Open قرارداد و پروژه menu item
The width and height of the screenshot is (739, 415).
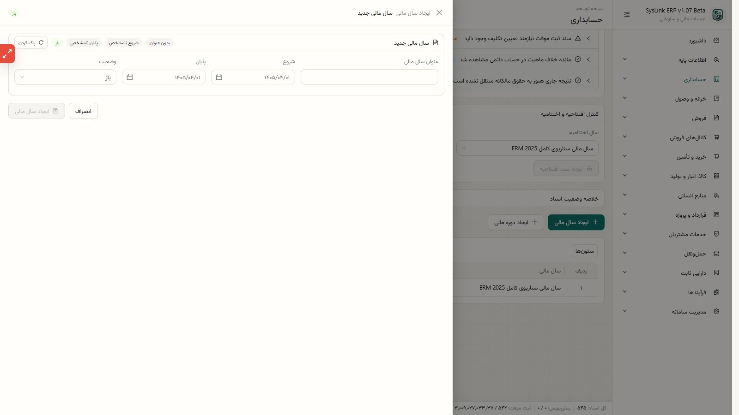point(672,215)
